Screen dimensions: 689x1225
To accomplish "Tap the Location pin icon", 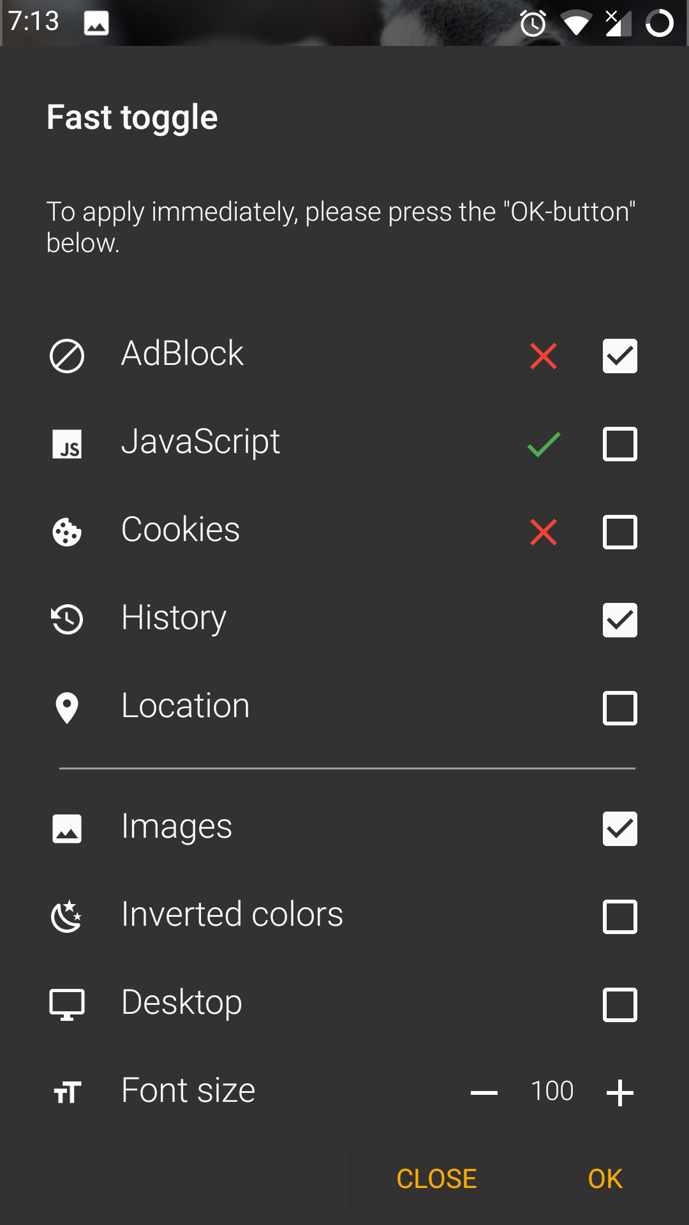I will [67, 708].
